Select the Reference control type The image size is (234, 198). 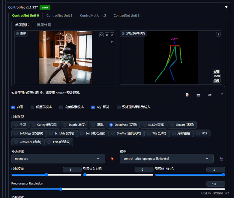tap(28, 142)
